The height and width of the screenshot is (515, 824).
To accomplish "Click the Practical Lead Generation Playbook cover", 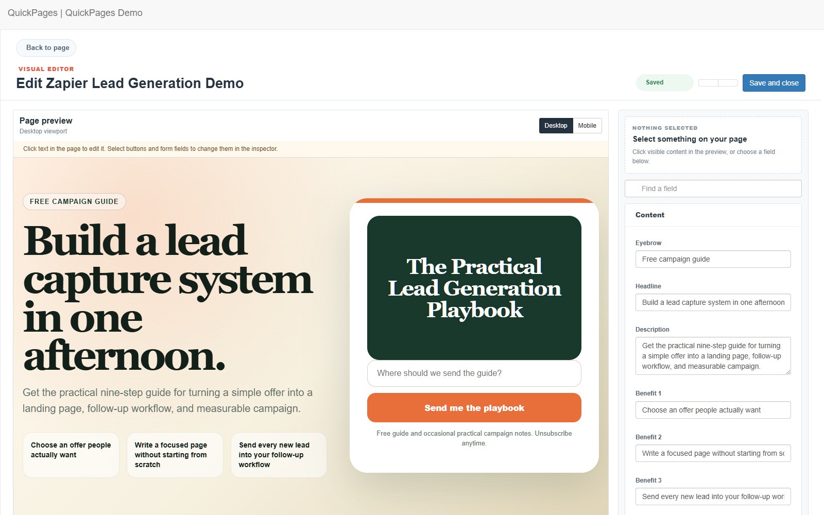I will tap(474, 288).
